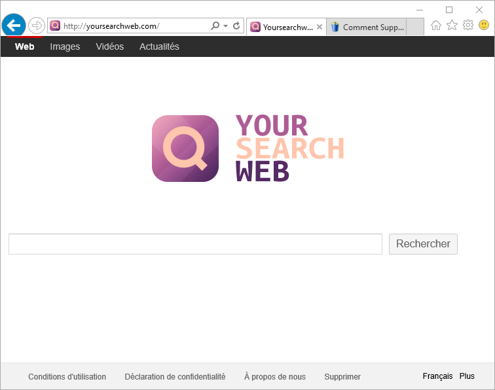Select the Images search category
The width and height of the screenshot is (495, 390).
pyautogui.click(x=65, y=46)
